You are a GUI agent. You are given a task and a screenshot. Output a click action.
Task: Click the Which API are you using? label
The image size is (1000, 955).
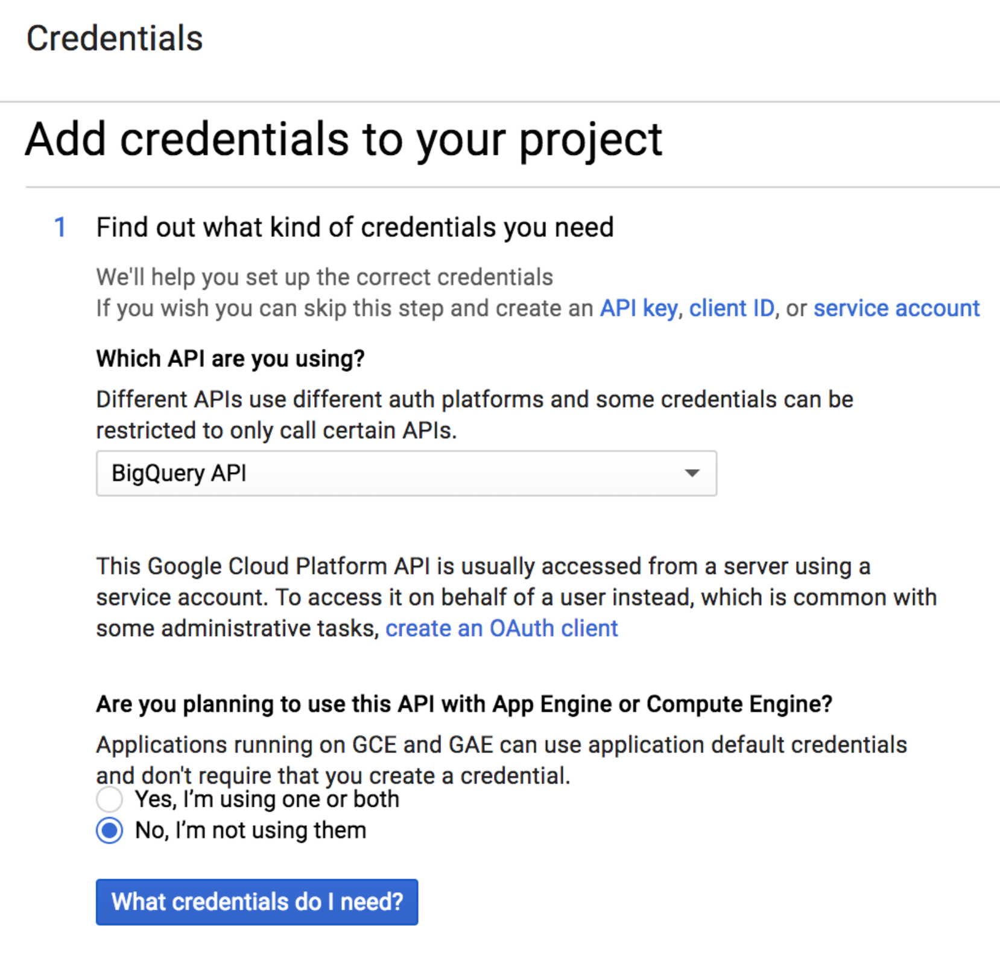click(230, 359)
